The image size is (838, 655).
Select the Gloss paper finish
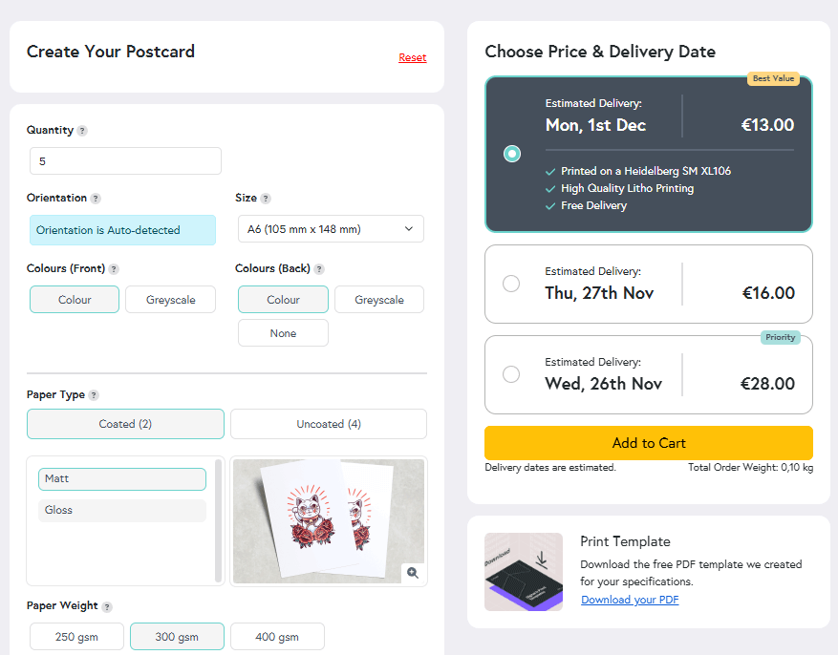pyautogui.click(x=121, y=509)
